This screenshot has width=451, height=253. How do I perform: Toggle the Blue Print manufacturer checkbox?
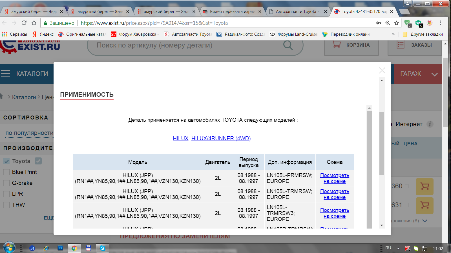coord(6,172)
